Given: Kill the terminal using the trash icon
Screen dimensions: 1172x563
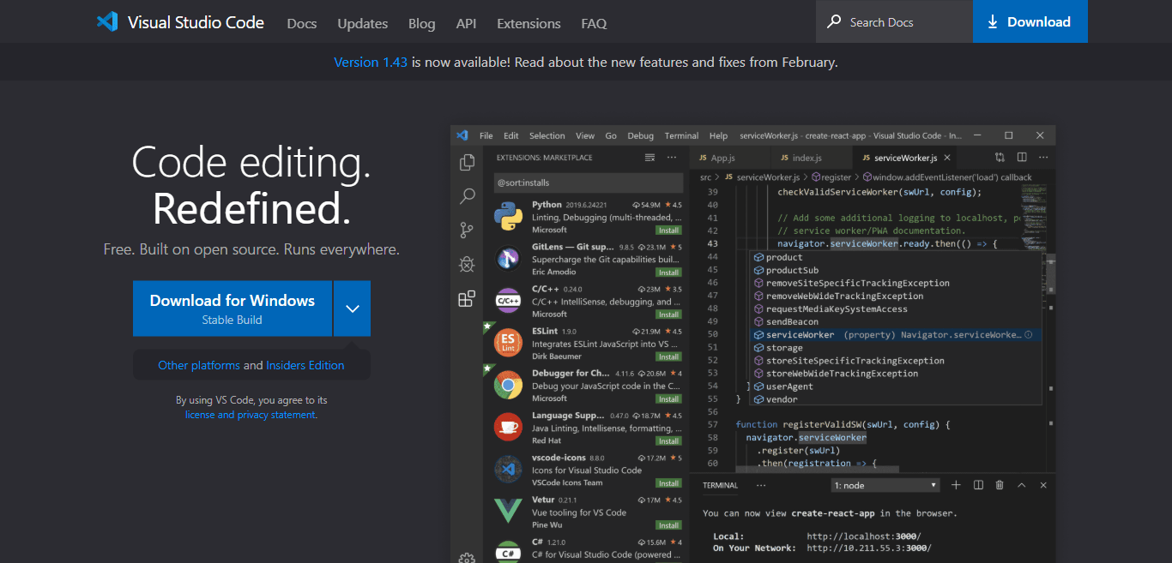Looking at the screenshot, I should click(999, 484).
